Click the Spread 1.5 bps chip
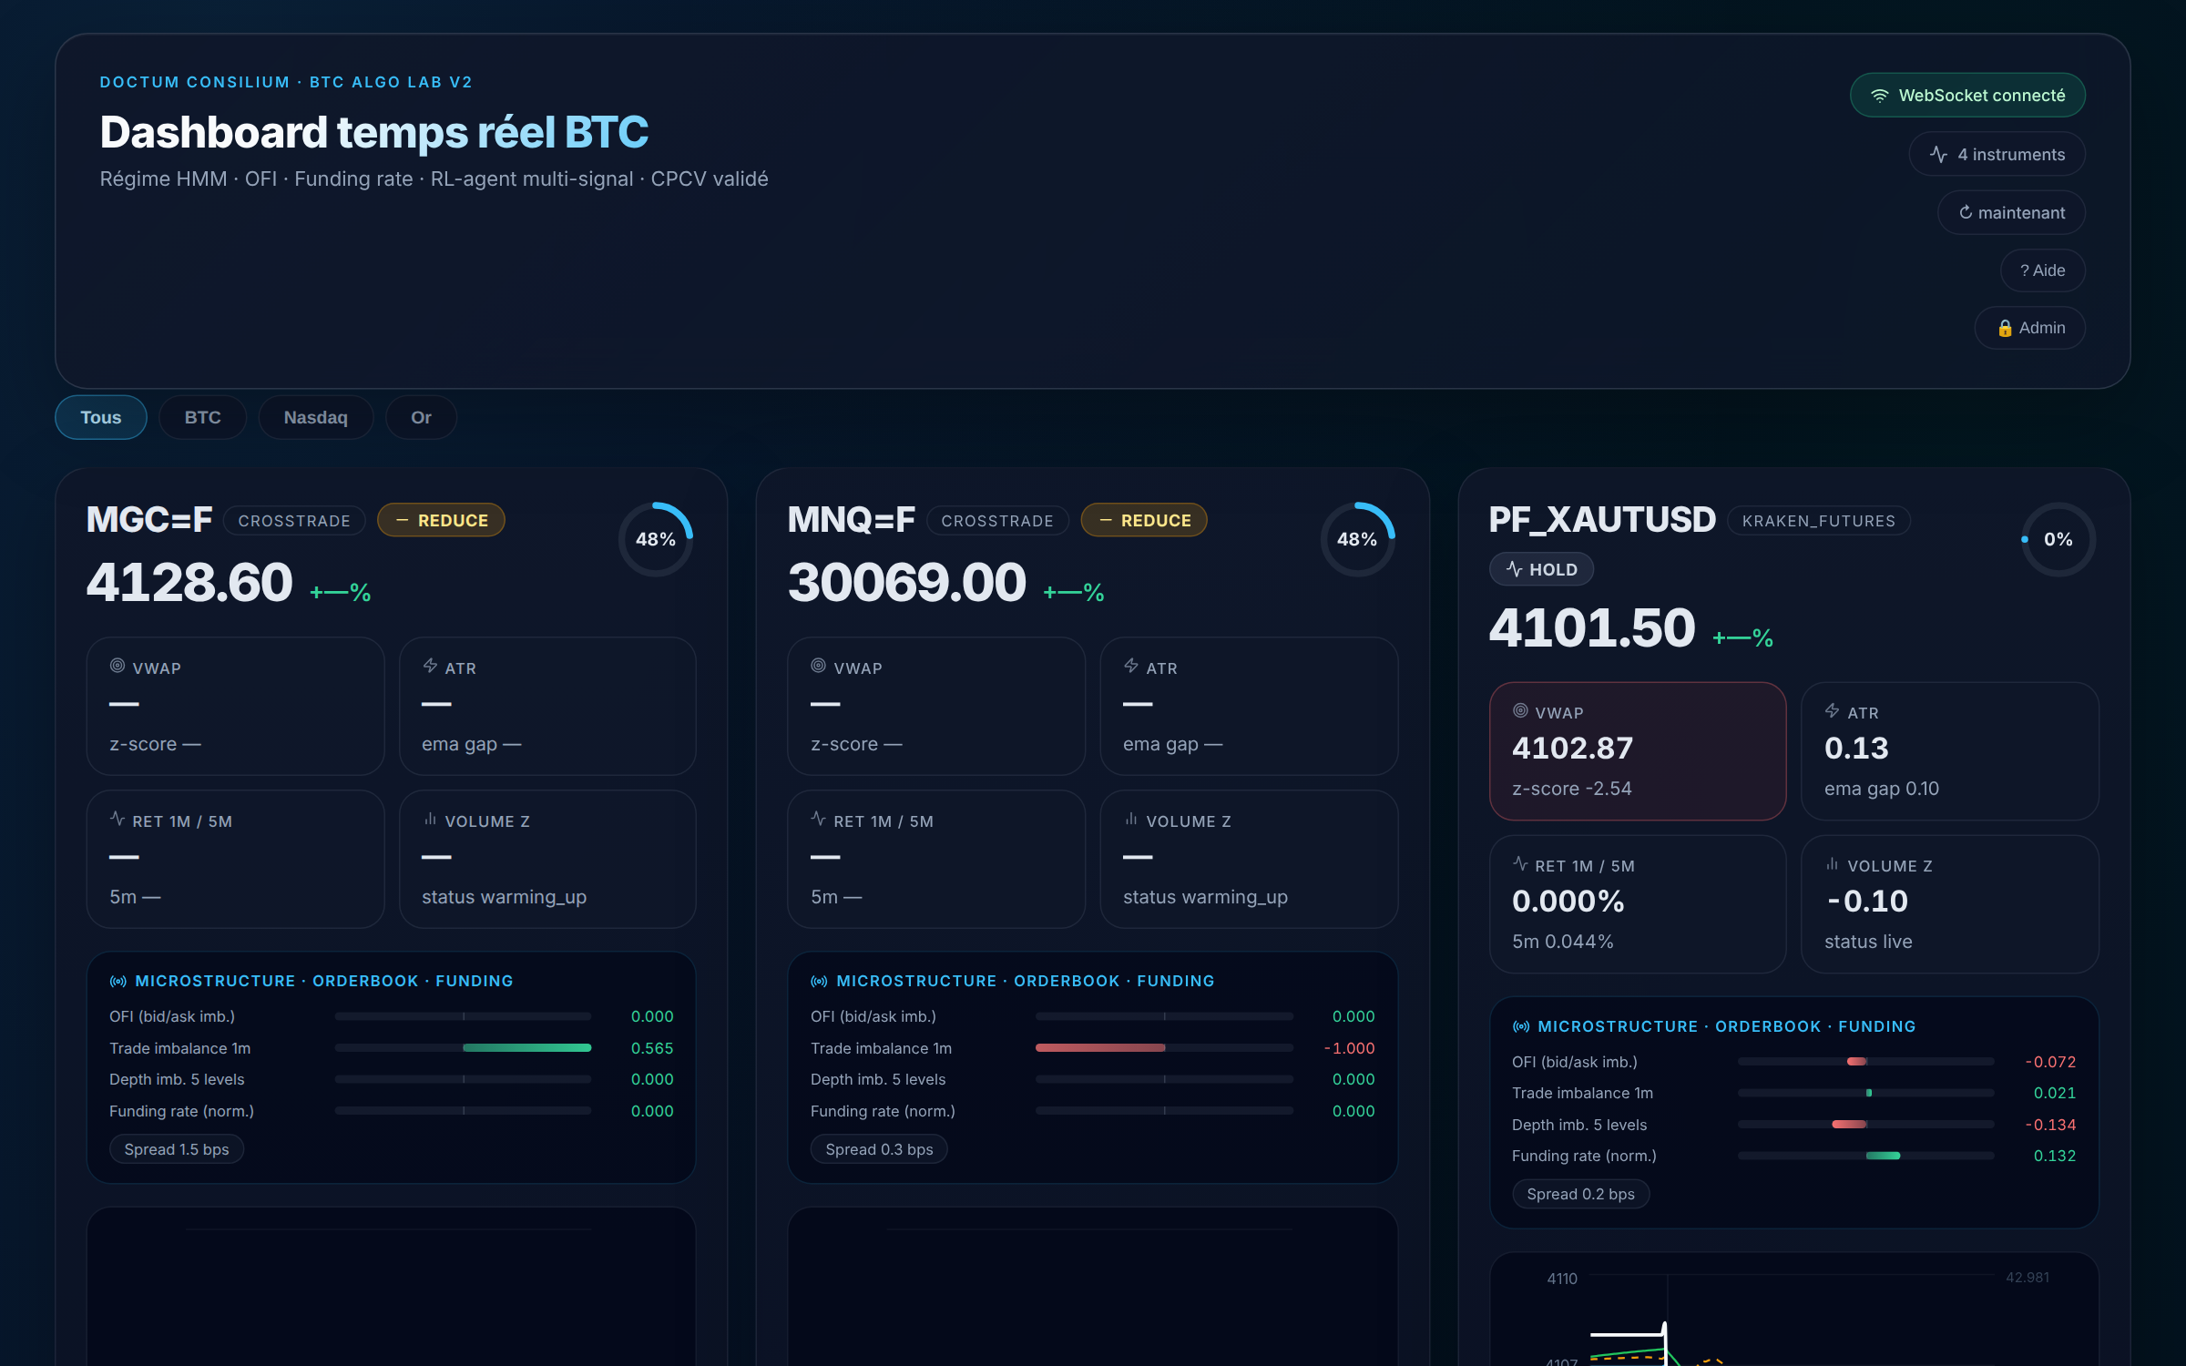The width and height of the screenshot is (2186, 1366). pos(177,1149)
